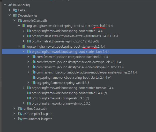Click library icon of jackson-databind
Screen dimensions: 156x132
coord(34,57)
